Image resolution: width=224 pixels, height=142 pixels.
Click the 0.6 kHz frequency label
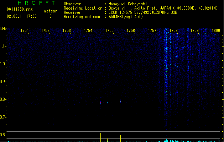(x=3, y=135)
